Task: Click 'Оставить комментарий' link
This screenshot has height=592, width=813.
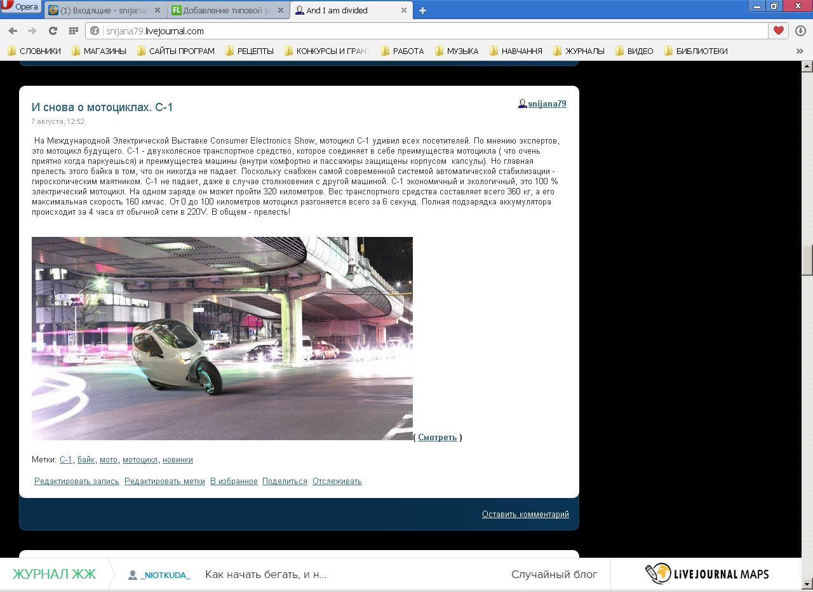Action: coord(525,514)
